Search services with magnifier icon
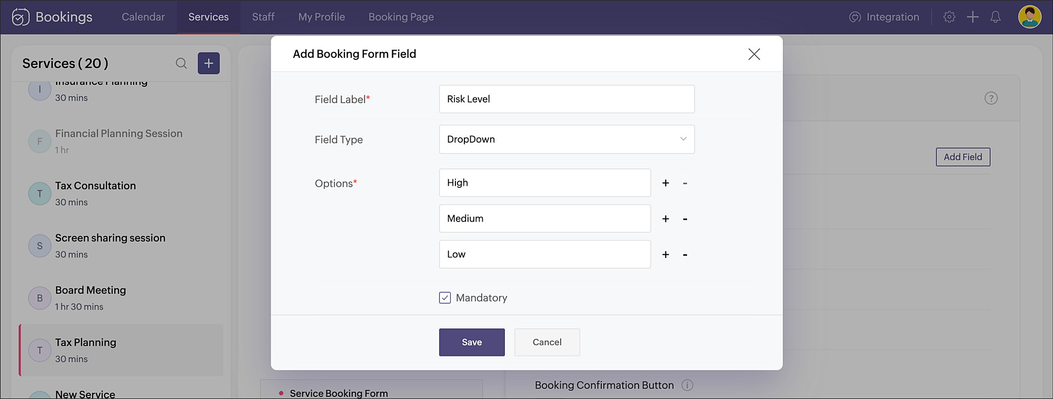 coord(181,64)
